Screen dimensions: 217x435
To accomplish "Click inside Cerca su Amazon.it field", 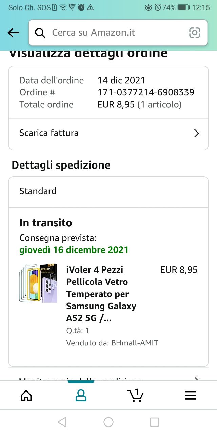I will pos(115,33).
